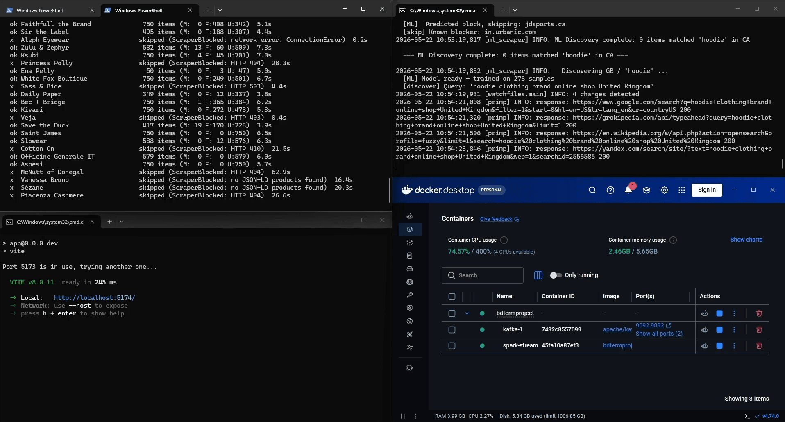This screenshot has width=785, height=422.
Task: Toggle Only running containers switch
Action: pos(556,275)
